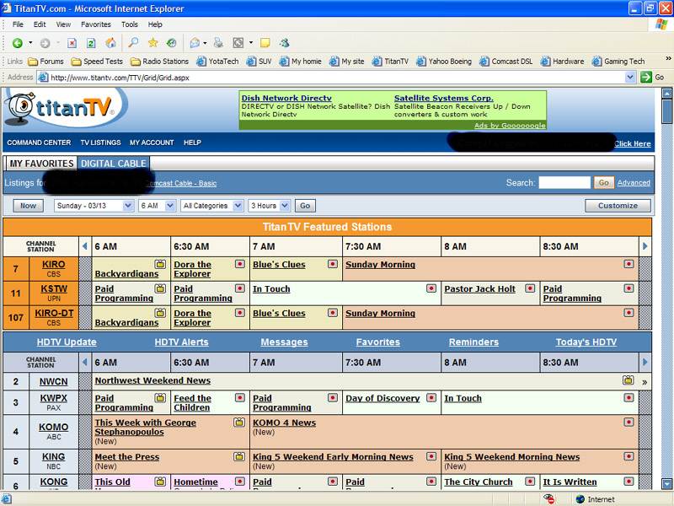Click previous-time left arrow in lower listings grid

85,363
